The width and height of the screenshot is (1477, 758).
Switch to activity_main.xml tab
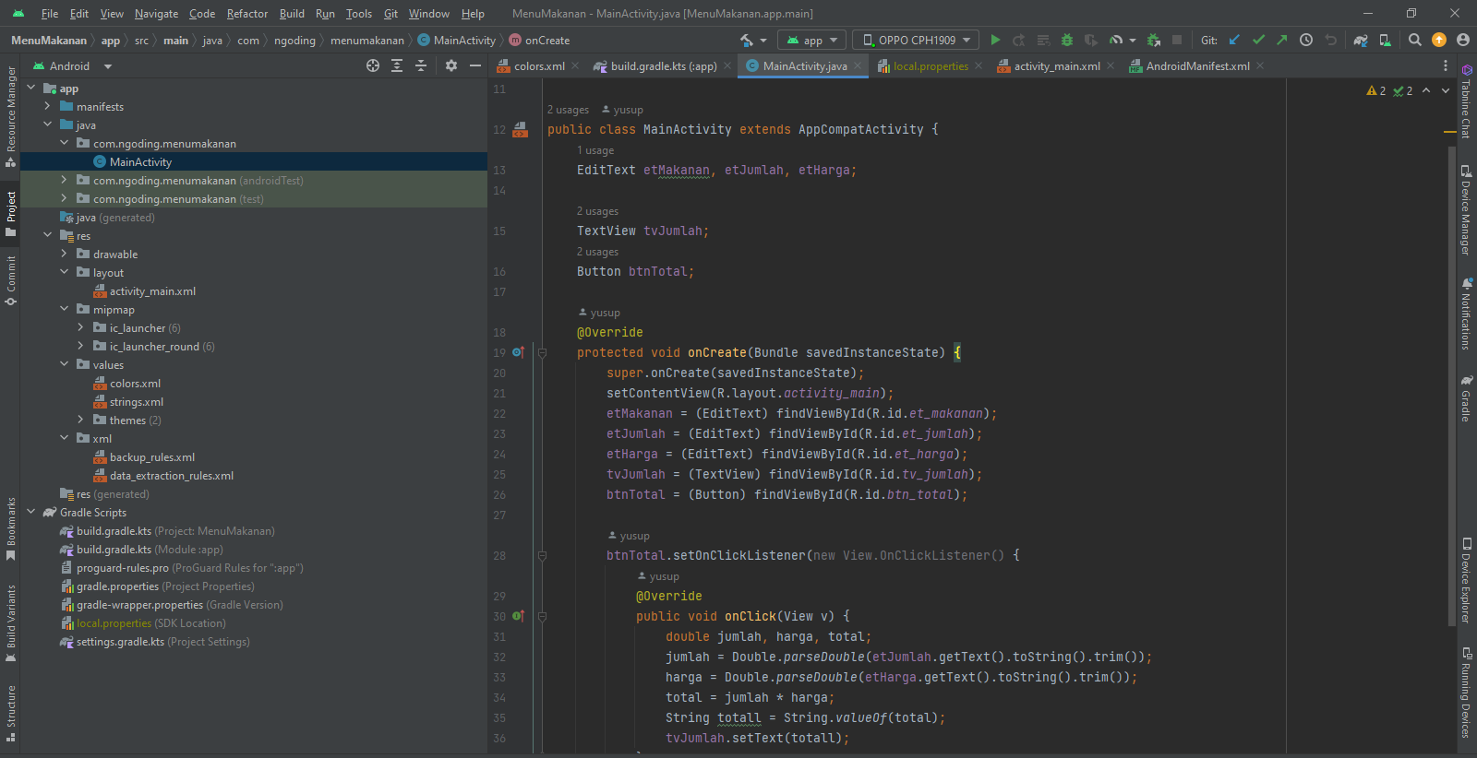pos(1056,66)
